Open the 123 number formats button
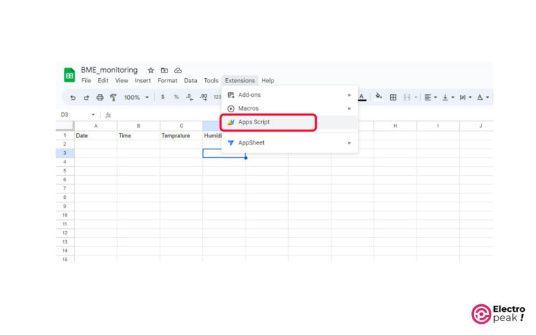 point(217,97)
